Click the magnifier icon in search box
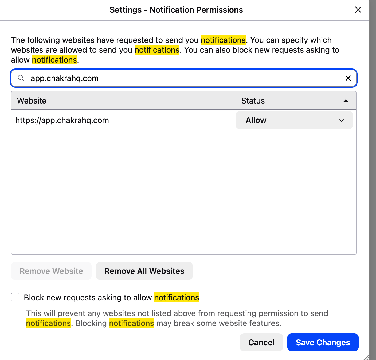The width and height of the screenshot is (376, 360). (21, 78)
